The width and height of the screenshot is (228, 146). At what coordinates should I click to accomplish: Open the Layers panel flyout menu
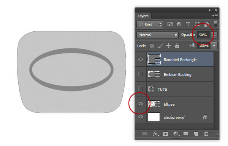(215, 16)
